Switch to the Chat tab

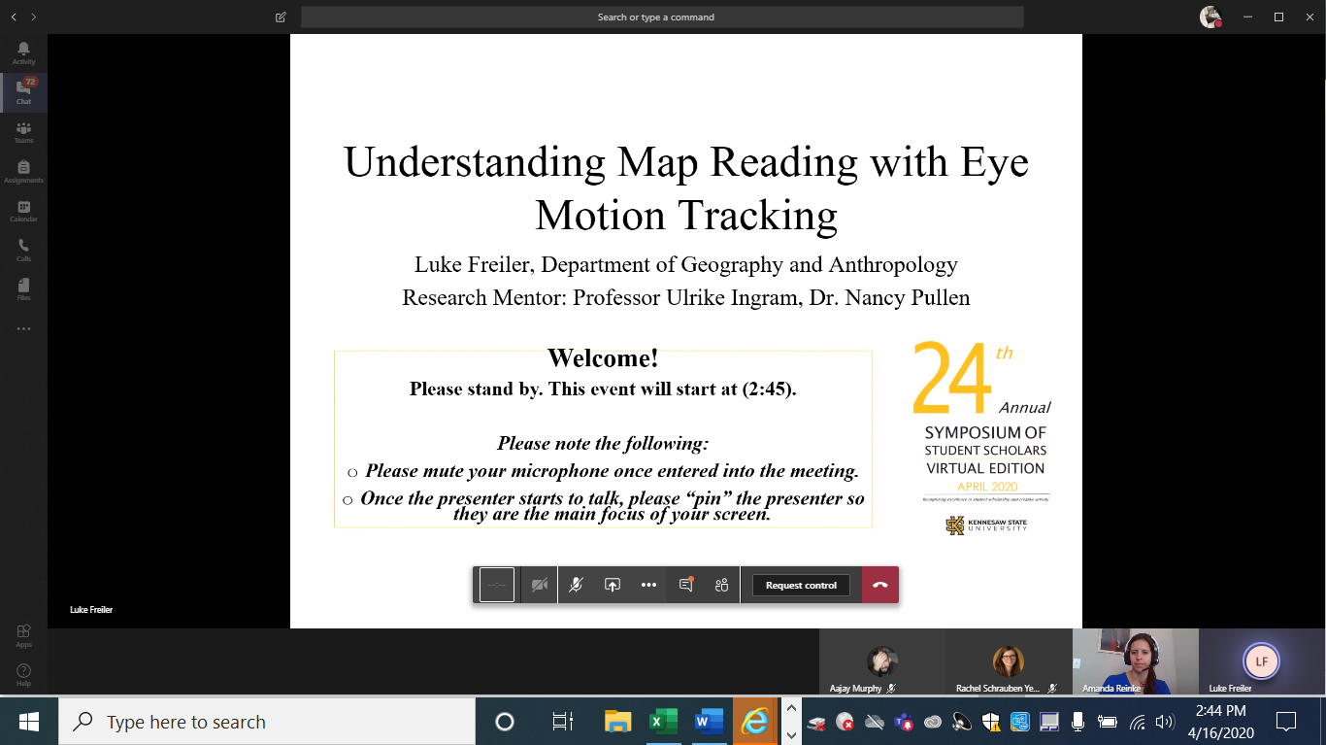click(23, 92)
